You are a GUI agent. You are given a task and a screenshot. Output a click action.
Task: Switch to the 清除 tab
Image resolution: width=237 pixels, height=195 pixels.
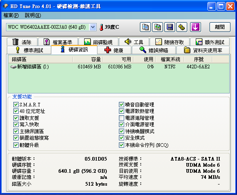(x=22, y=42)
